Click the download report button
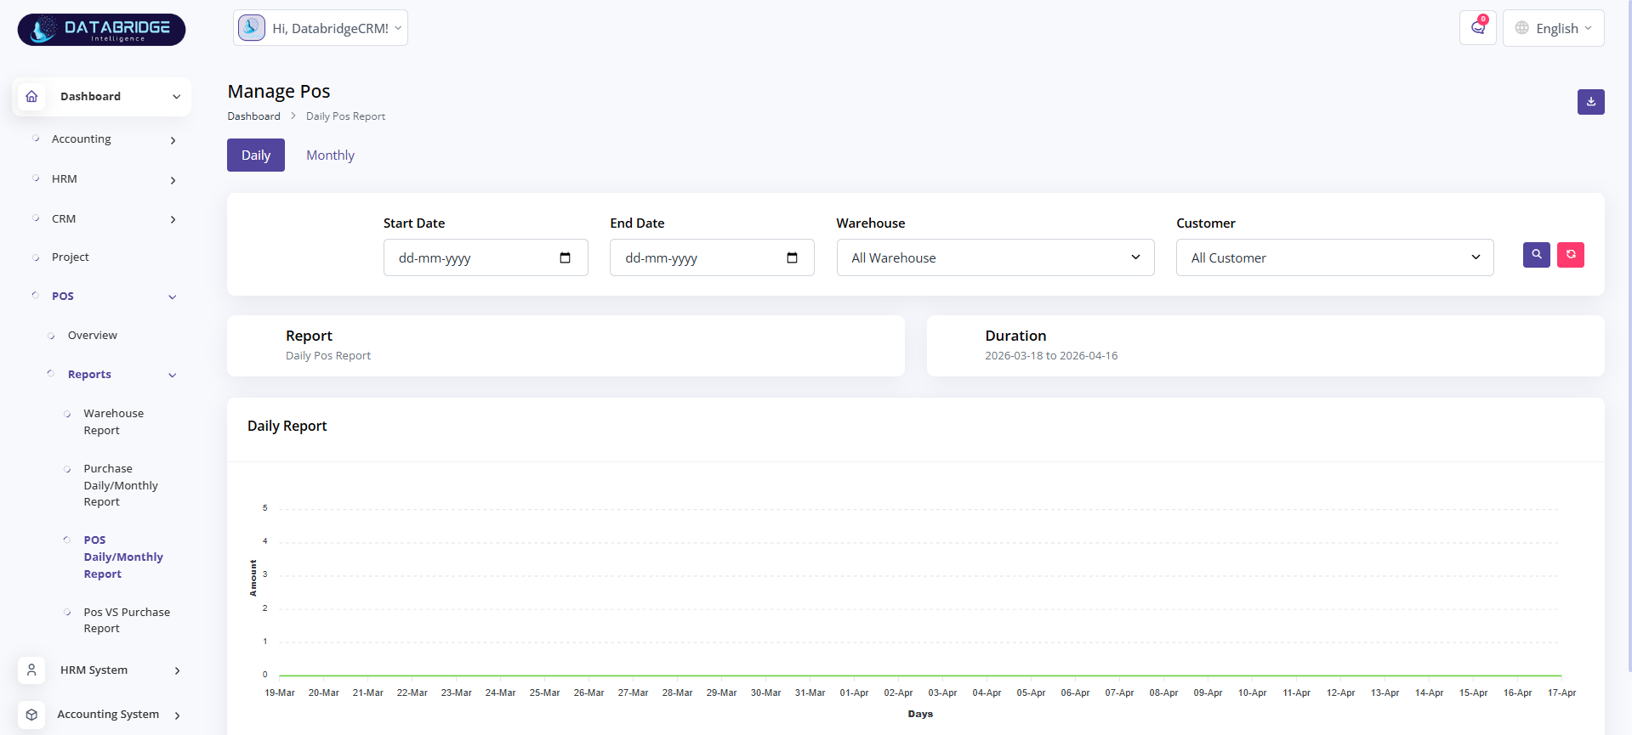 pyautogui.click(x=1590, y=102)
